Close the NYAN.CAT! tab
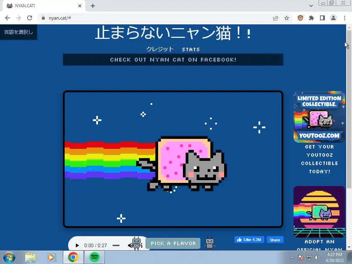The height and width of the screenshot is (264, 352). [x=80, y=6]
